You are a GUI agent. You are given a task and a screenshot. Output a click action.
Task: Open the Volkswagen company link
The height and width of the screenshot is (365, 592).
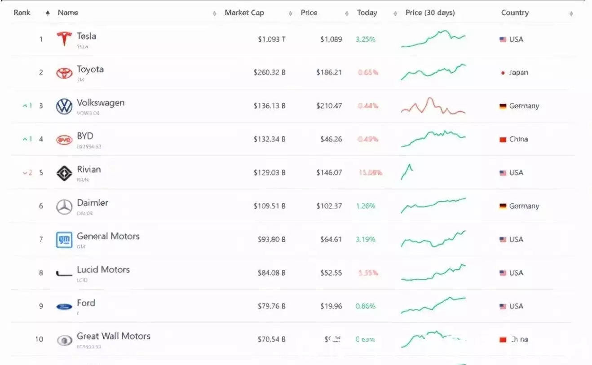click(x=101, y=103)
